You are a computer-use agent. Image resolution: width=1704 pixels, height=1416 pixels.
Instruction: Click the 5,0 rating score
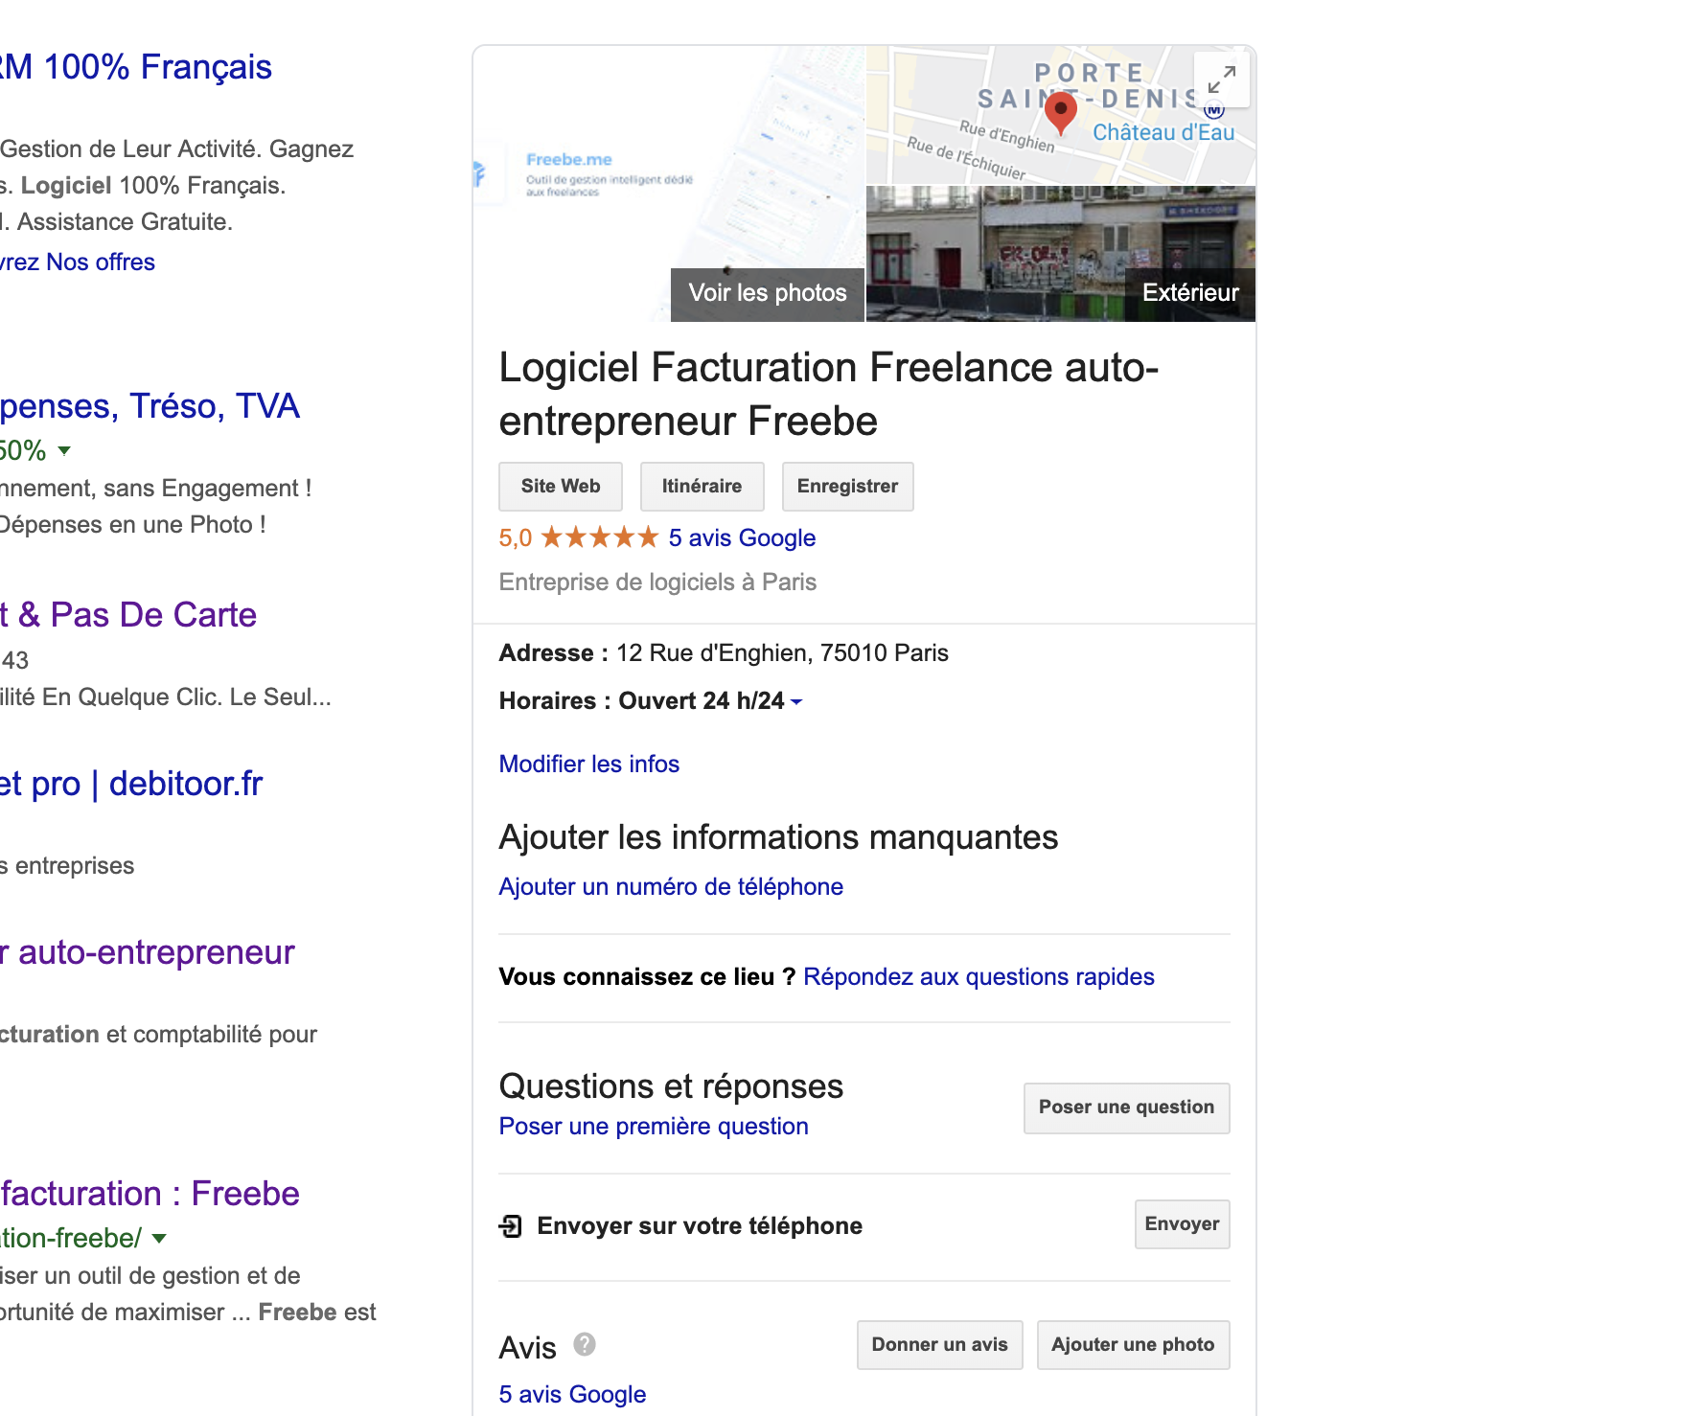515,538
